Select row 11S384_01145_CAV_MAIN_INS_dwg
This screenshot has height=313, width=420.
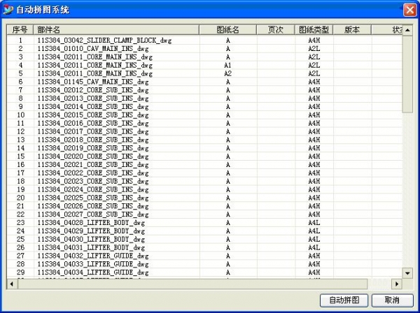pos(92,82)
